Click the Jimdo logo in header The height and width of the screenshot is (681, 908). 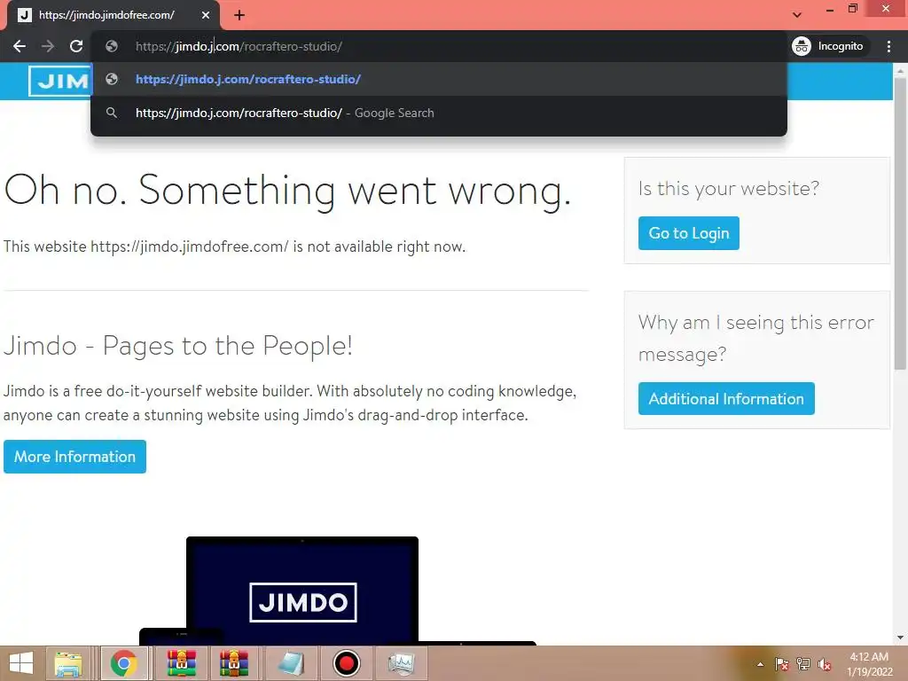tap(59, 81)
